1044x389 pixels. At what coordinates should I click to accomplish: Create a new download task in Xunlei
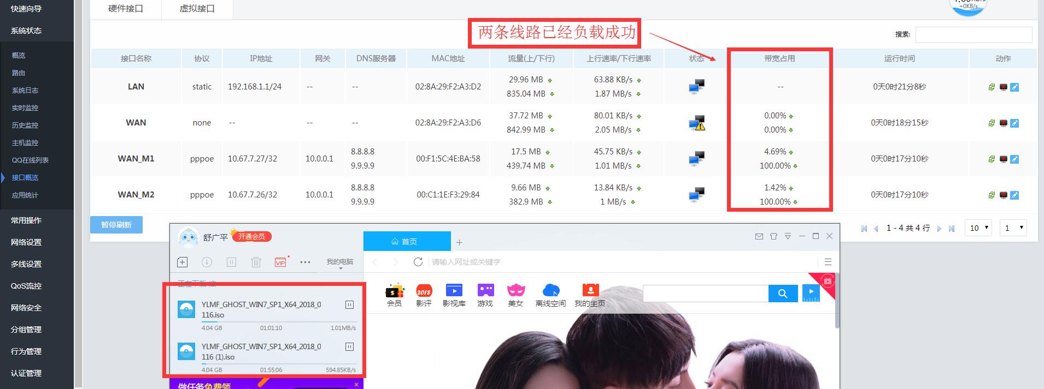(x=183, y=262)
